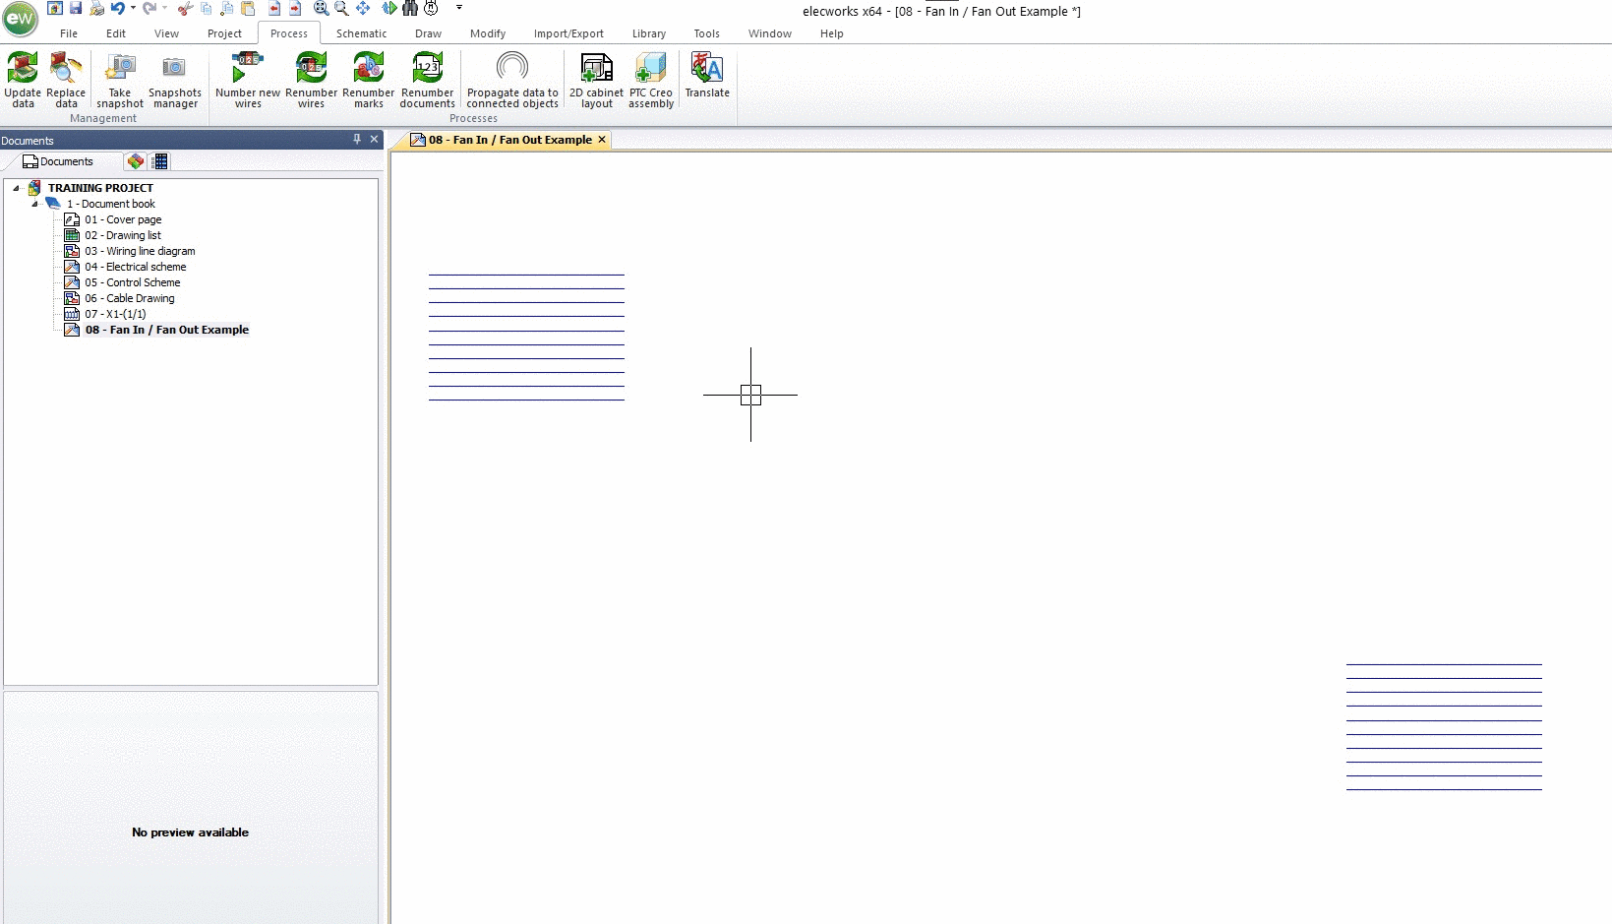1612x924 pixels.
Task: Go to next page with red right arrow
Action: tap(294, 8)
